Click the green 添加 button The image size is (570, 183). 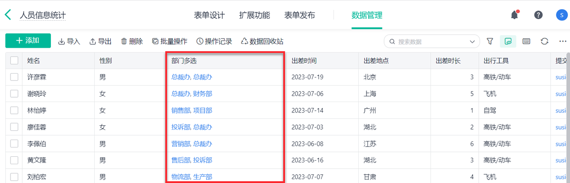tap(28, 41)
